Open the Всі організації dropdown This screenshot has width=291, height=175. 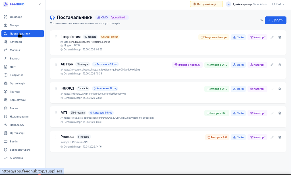[206, 4]
